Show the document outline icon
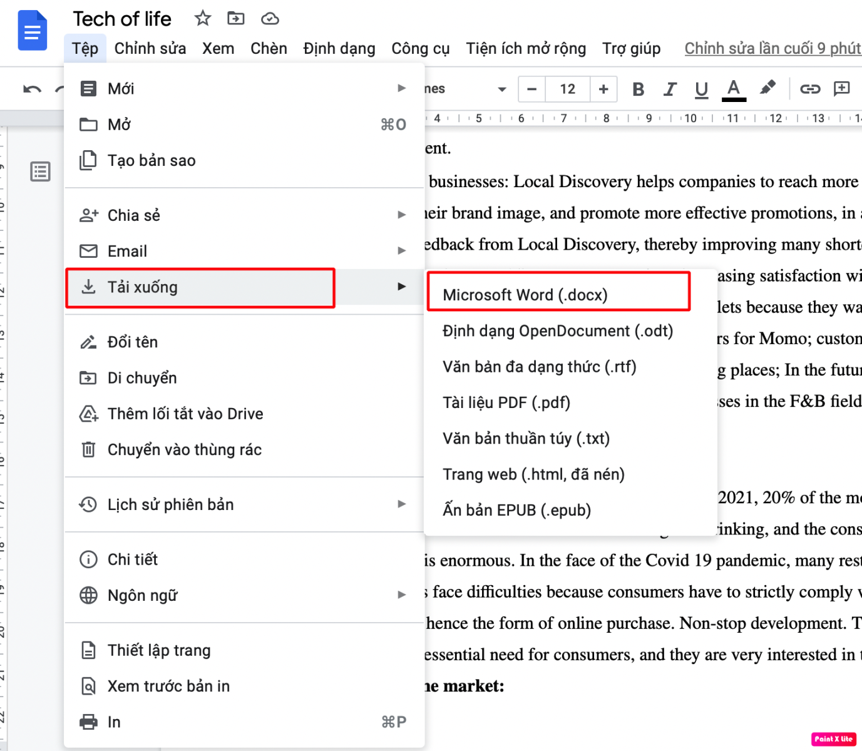This screenshot has height=751, width=862. (x=41, y=171)
